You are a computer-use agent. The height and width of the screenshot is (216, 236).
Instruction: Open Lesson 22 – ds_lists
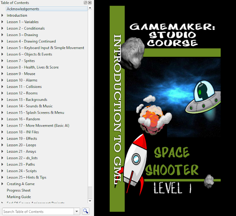click(22, 158)
